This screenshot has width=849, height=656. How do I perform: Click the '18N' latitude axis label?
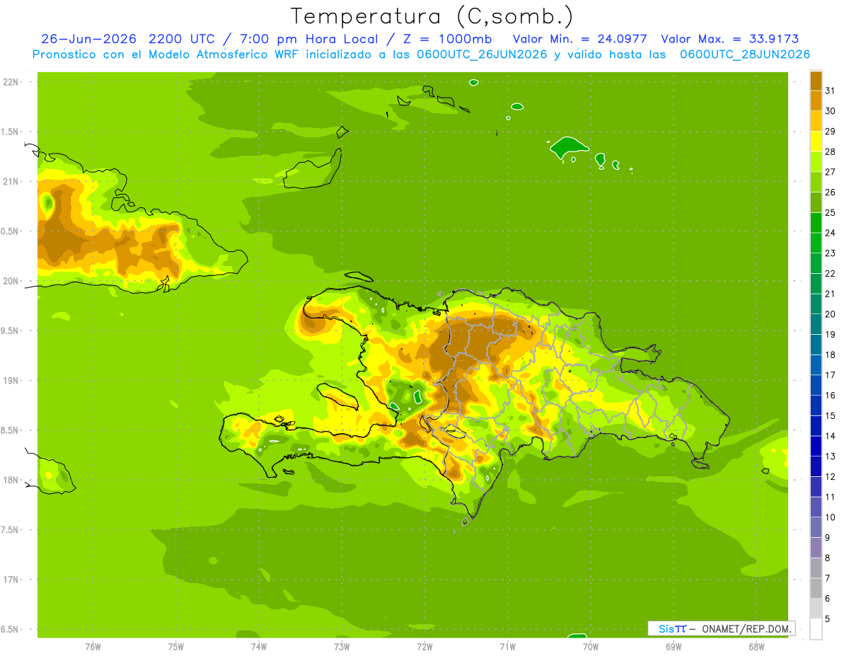coord(11,480)
